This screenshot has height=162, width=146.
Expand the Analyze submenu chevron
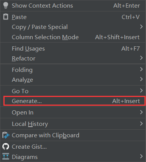(x=141, y=79)
